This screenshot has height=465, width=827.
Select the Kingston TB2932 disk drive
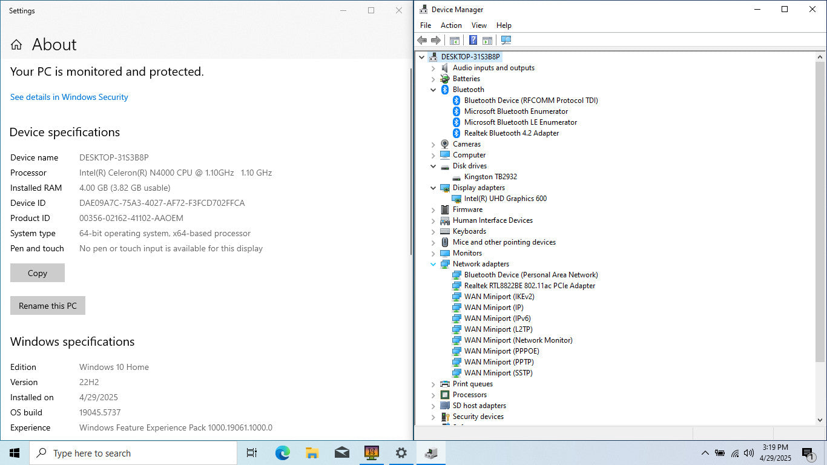pos(490,177)
